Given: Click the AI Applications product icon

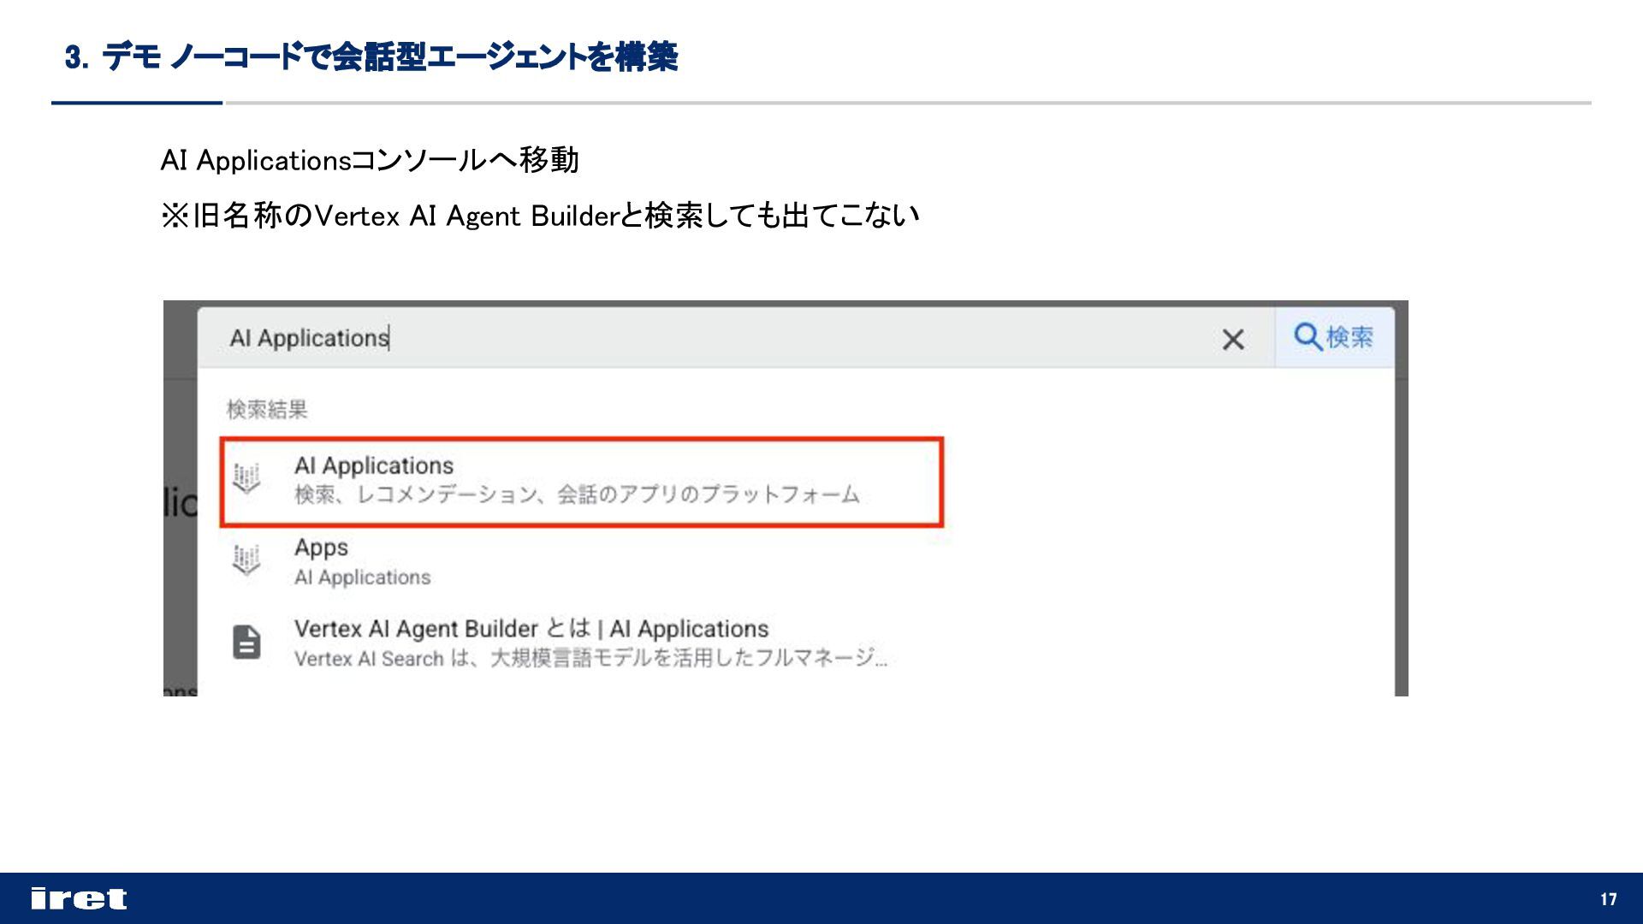Looking at the screenshot, I should coord(246,479).
